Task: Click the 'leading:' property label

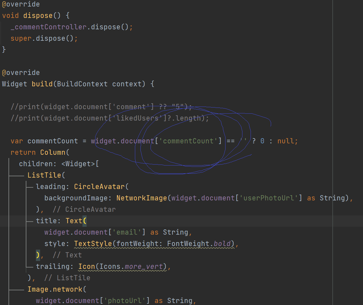Action: click(x=52, y=186)
